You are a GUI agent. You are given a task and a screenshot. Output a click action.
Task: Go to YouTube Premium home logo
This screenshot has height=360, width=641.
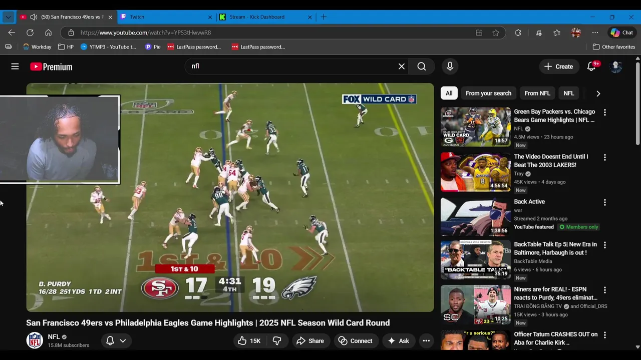tap(51, 66)
